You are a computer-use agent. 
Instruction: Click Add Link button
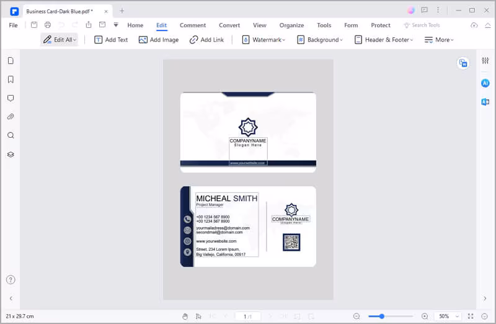coord(206,40)
